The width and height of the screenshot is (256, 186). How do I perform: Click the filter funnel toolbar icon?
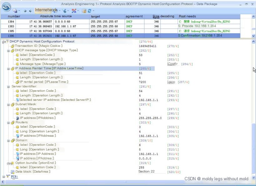click(x=65, y=11)
